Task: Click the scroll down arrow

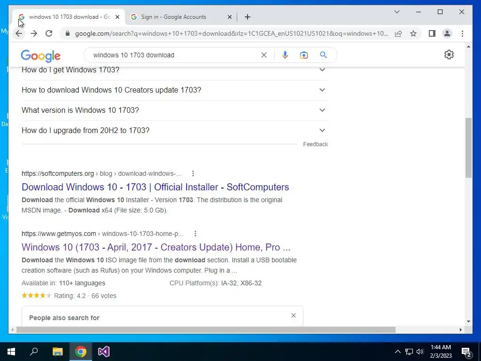Action: click(468, 322)
